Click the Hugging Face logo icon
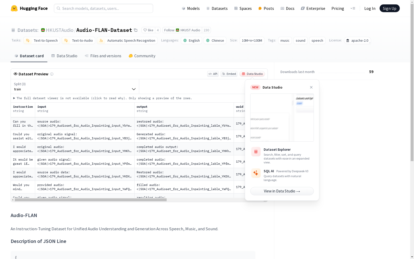The height and width of the screenshot is (259, 414). [14, 8]
